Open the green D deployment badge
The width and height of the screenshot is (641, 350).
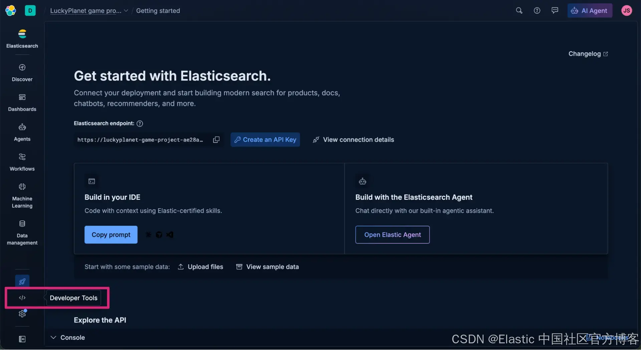pos(30,11)
